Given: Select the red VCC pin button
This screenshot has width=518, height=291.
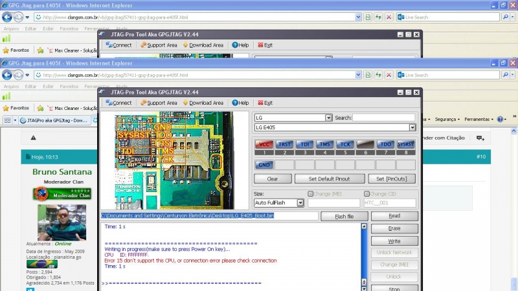Looking at the screenshot, I should (264, 144).
